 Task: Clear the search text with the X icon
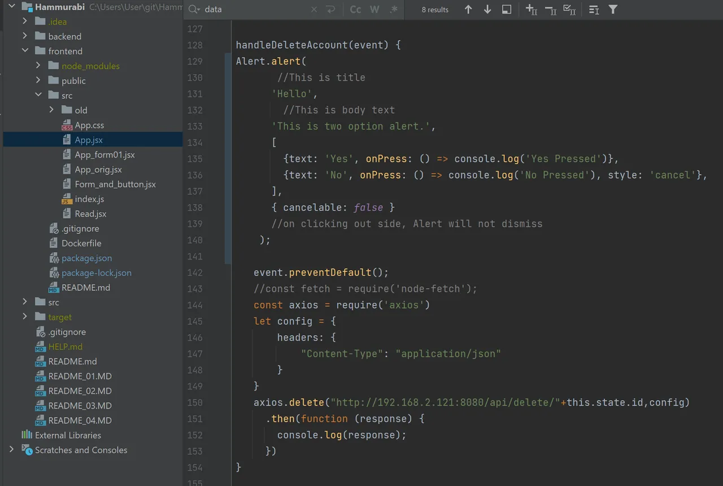314,10
